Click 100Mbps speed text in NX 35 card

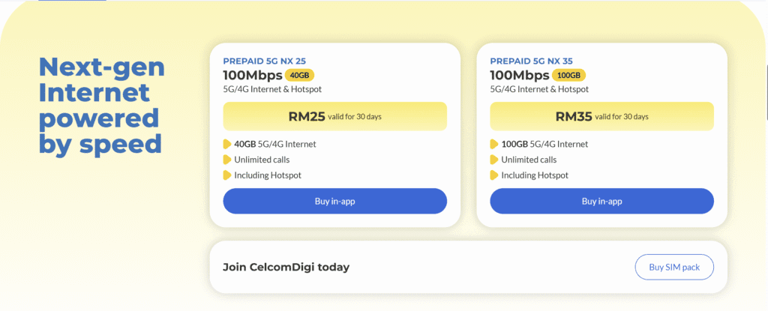click(519, 75)
